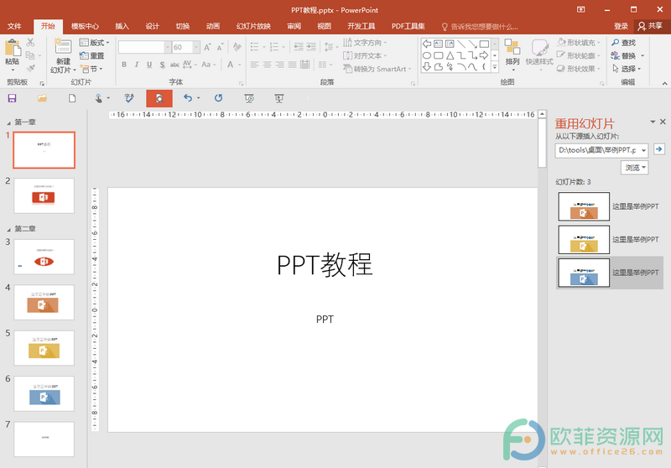This screenshot has width=671, height=468.
Task: Open the Section dropdown
Action: tap(91, 69)
